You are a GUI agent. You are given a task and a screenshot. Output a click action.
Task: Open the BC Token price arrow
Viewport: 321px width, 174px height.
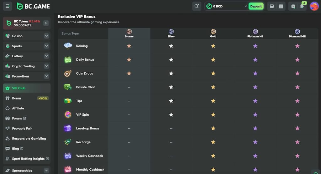click(x=46, y=23)
